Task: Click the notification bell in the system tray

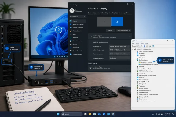Action: click(x=173, y=114)
